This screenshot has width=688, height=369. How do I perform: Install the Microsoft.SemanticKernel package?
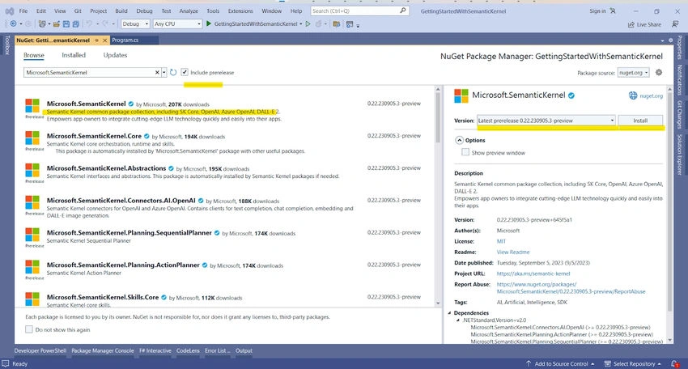point(640,121)
